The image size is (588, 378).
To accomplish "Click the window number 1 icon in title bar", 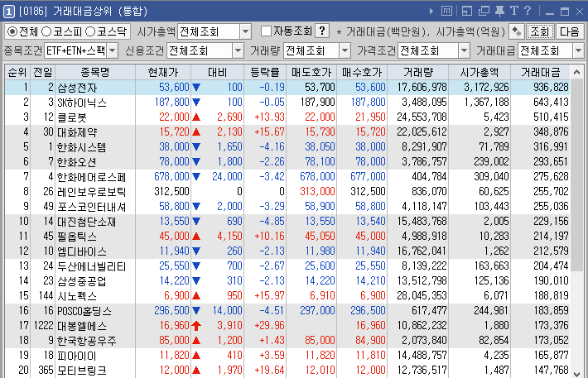I will 8,12.
